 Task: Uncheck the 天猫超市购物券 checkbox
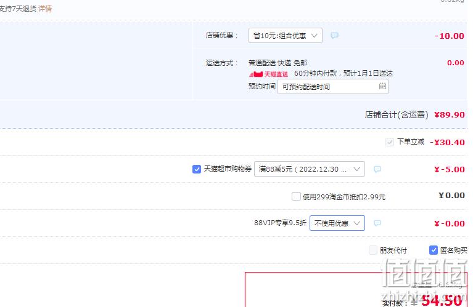coord(197,169)
